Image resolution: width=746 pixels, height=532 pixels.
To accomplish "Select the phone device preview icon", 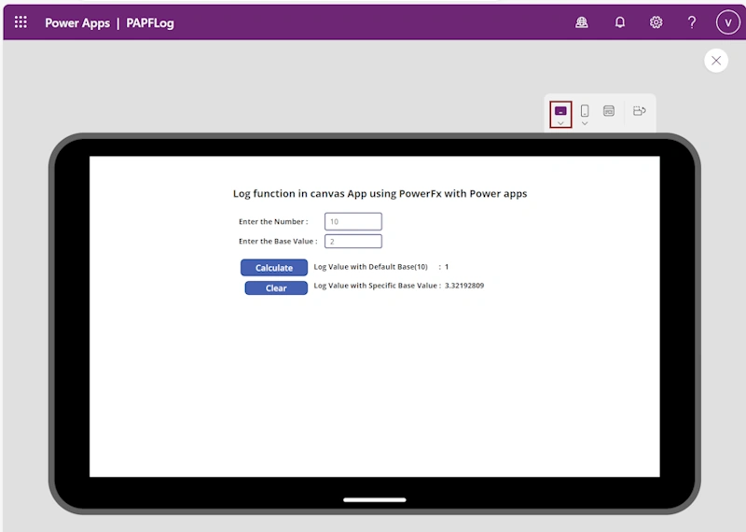I will (x=585, y=110).
